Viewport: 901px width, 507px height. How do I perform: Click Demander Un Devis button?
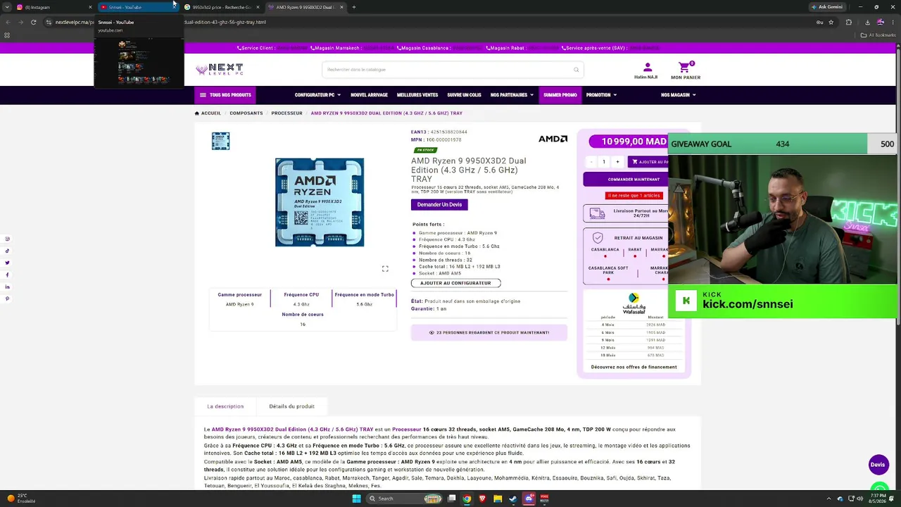(x=439, y=205)
